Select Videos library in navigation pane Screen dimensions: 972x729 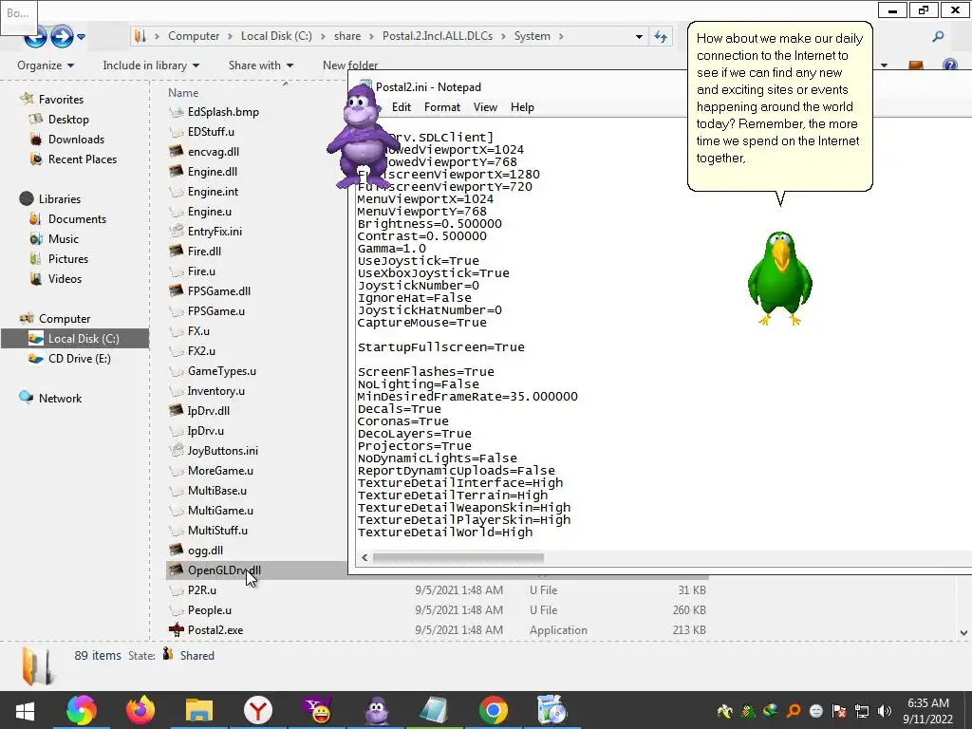(65, 278)
